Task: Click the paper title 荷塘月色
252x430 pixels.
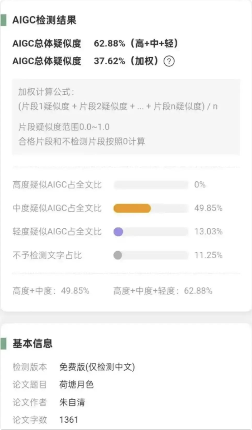Action: coord(76,385)
